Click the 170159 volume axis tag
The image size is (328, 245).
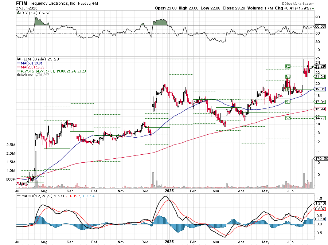point(321,158)
